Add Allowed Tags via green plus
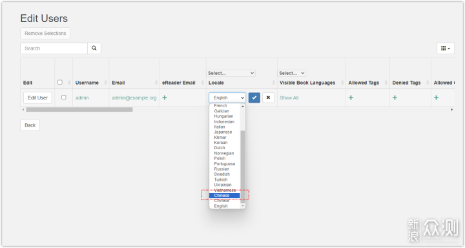This screenshot has width=465, height=248. pyautogui.click(x=351, y=98)
